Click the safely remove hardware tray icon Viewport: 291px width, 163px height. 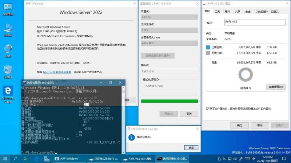coord(219,159)
